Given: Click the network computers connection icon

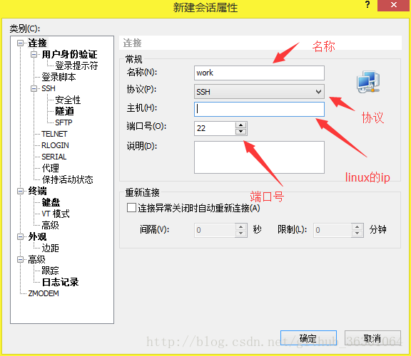Looking at the screenshot, I should [368, 82].
